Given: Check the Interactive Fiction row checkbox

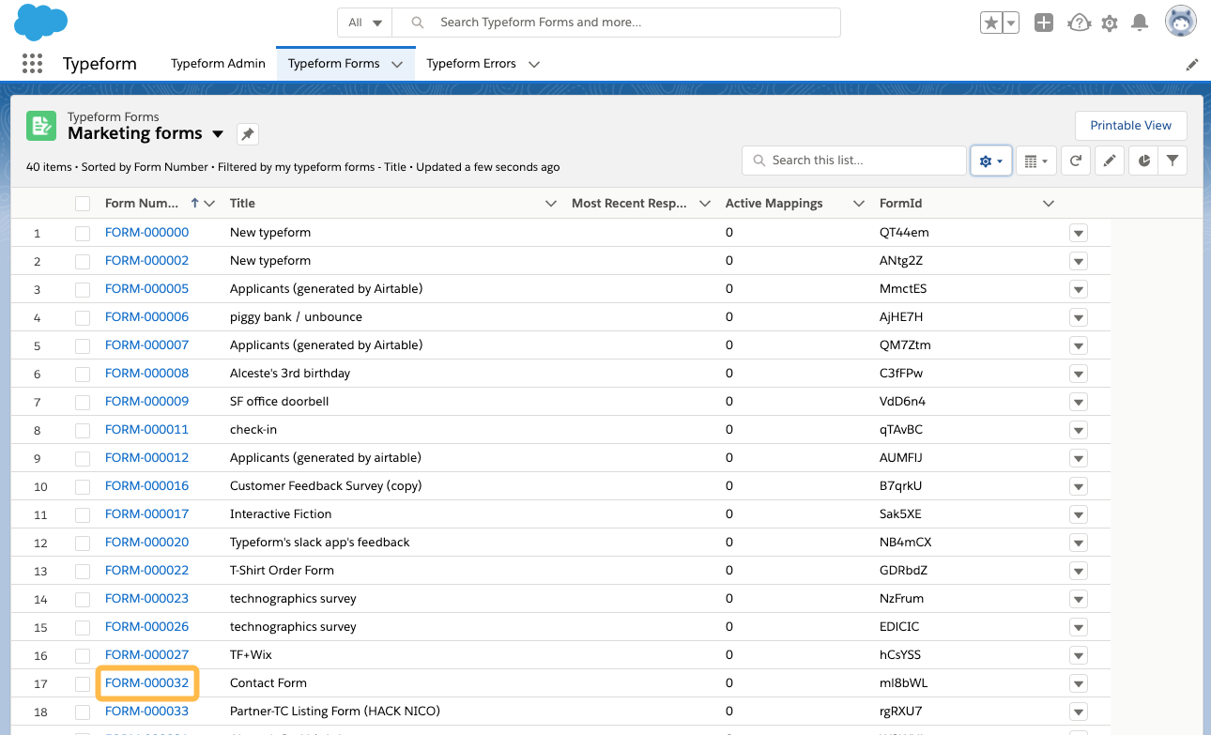Looking at the screenshot, I should 83,514.
